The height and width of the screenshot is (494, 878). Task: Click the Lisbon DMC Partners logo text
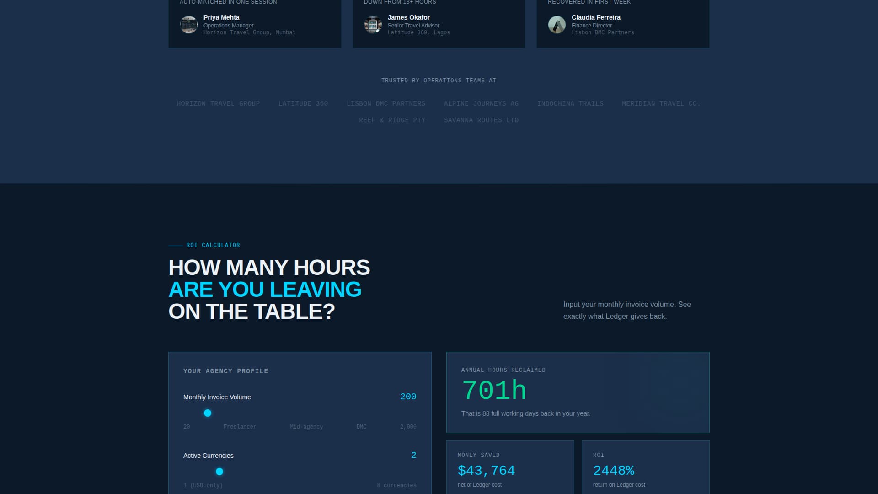coord(386,104)
